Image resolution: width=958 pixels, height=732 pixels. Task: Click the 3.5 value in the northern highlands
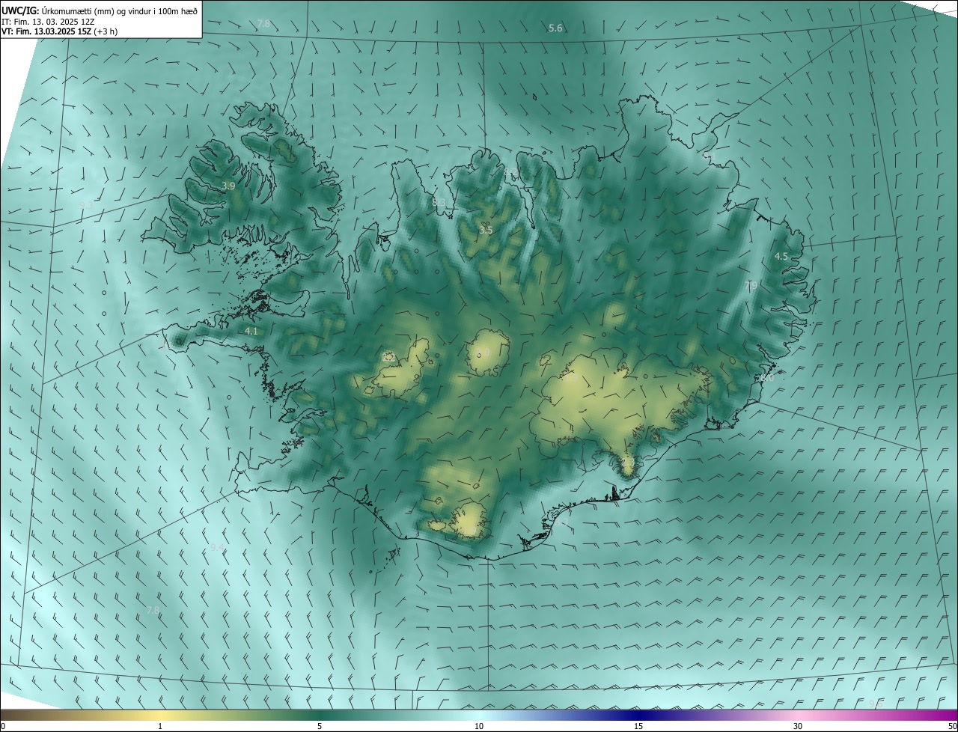[486, 231]
